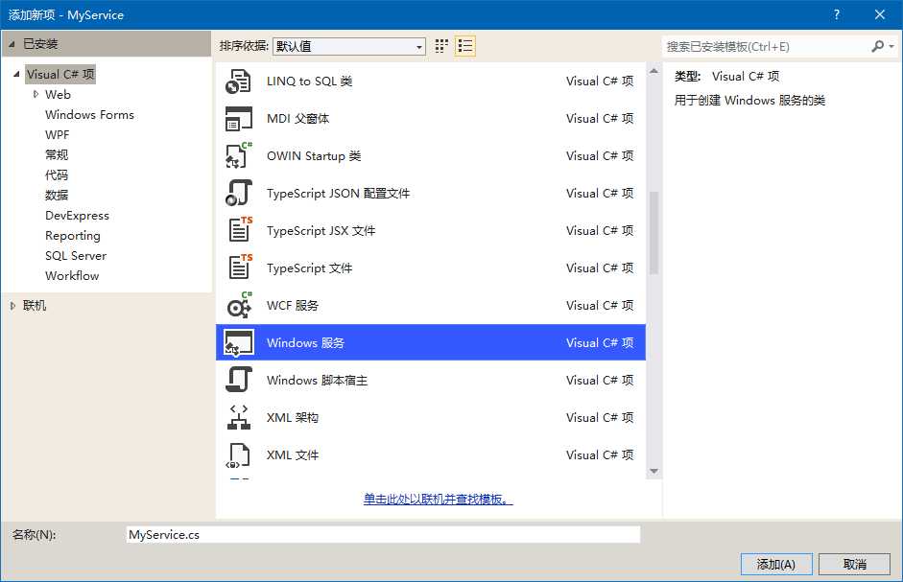Select Windows Forms category
903x582 pixels.
[x=89, y=114]
